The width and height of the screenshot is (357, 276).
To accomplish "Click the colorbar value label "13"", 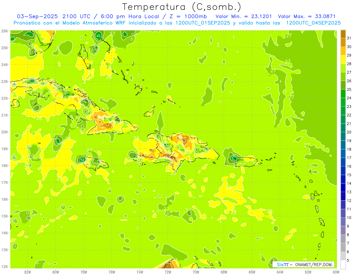I will [349, 192].
